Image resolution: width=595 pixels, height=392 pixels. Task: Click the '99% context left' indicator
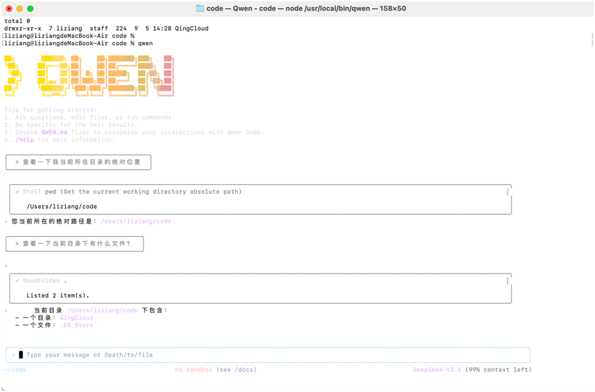[x=498, y=369]
